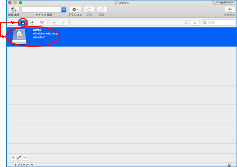Image resolution: width=237 pixels, height=167 pixels.
Task: Click the action gear icon
Action: pos(74,9)
